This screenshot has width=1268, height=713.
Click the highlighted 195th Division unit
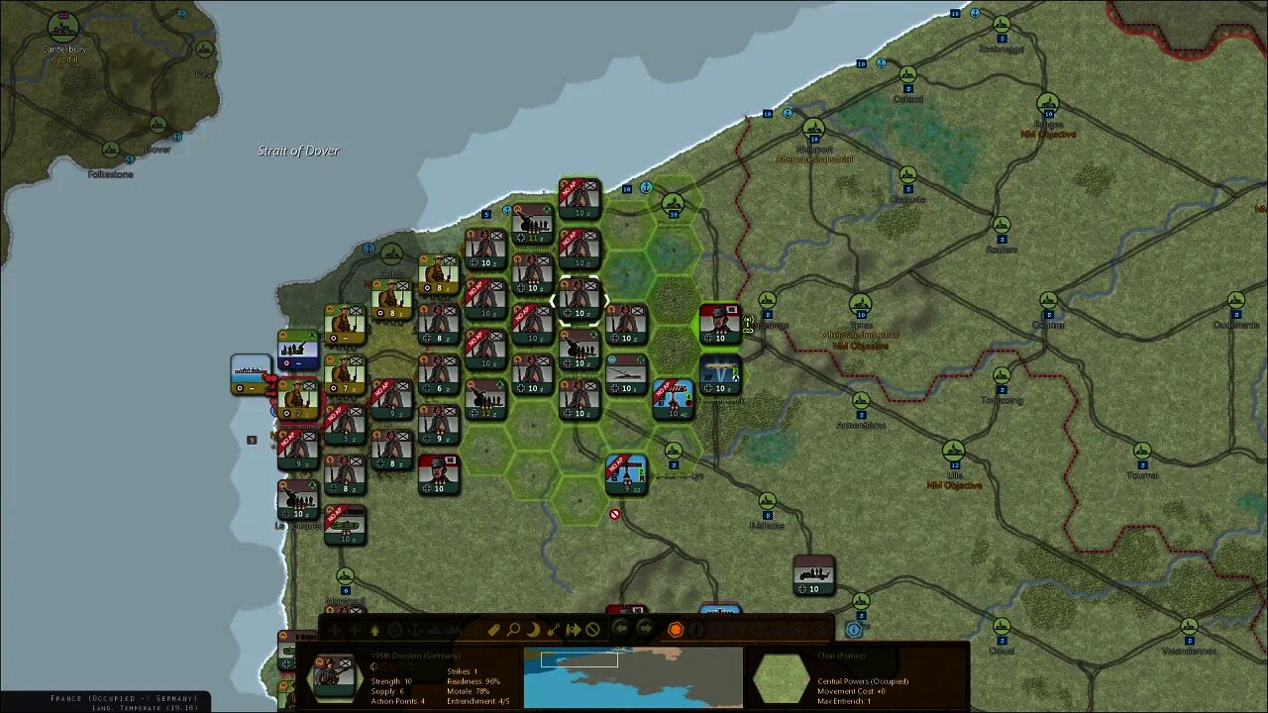click(x=580, y=300)
